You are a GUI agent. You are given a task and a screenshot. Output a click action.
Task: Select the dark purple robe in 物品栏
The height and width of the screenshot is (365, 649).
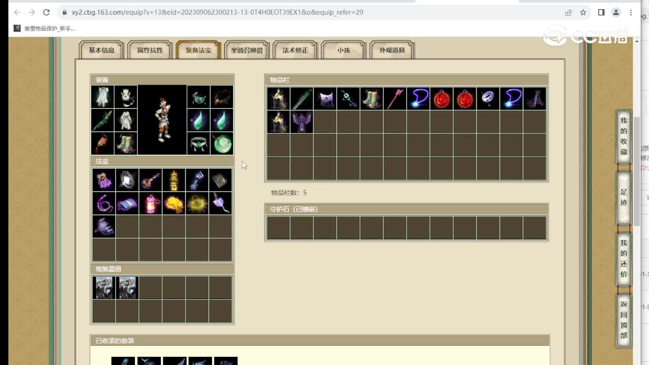(535, 98)
